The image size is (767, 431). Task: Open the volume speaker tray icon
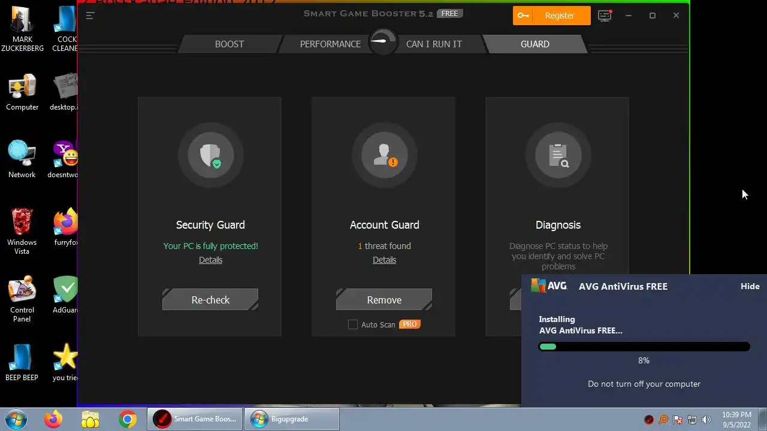(x=706, y=420)
